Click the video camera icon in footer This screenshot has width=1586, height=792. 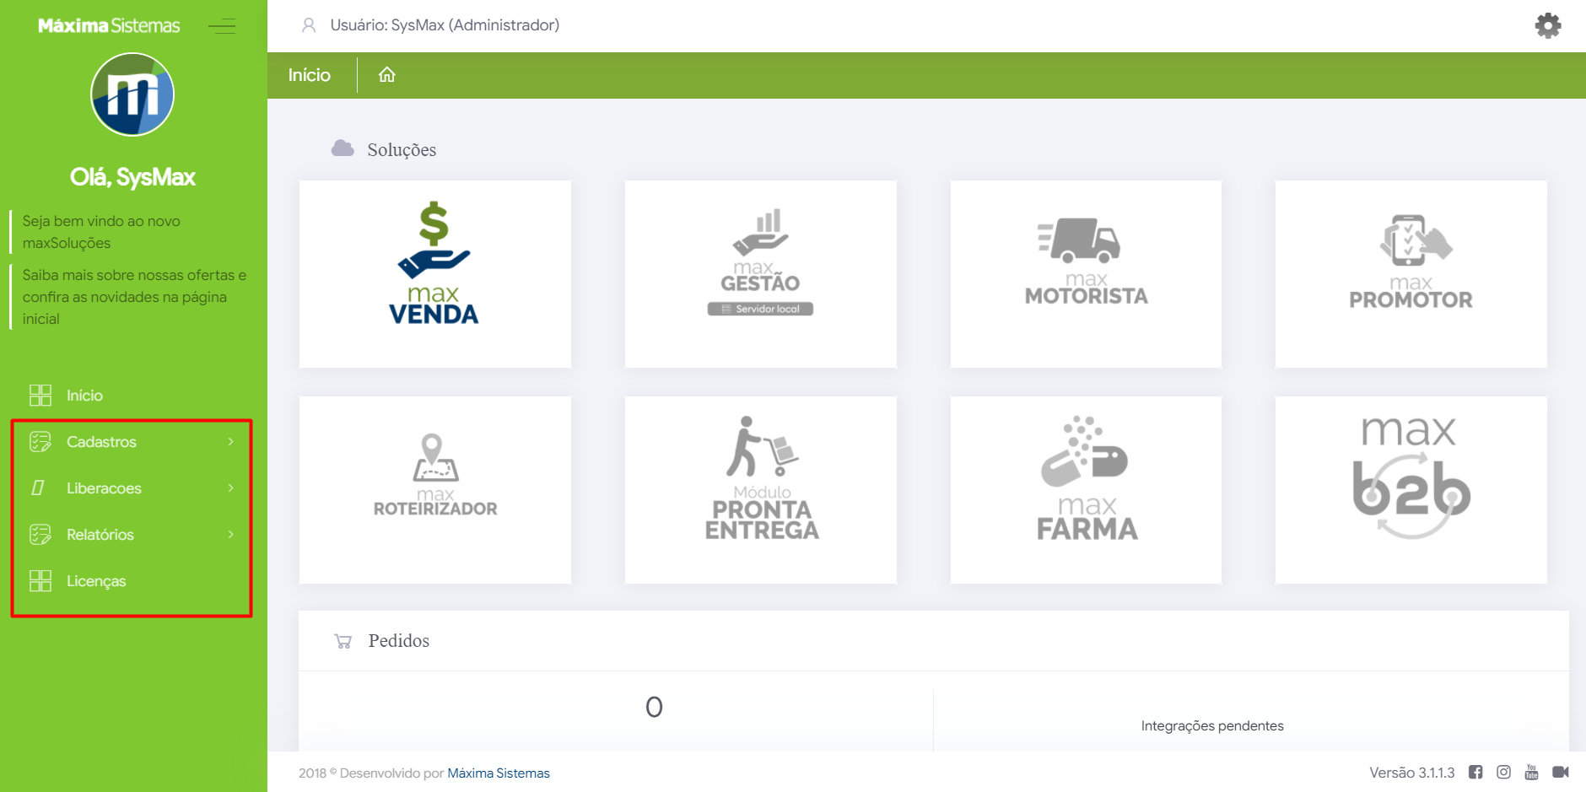click(1561, 772)
